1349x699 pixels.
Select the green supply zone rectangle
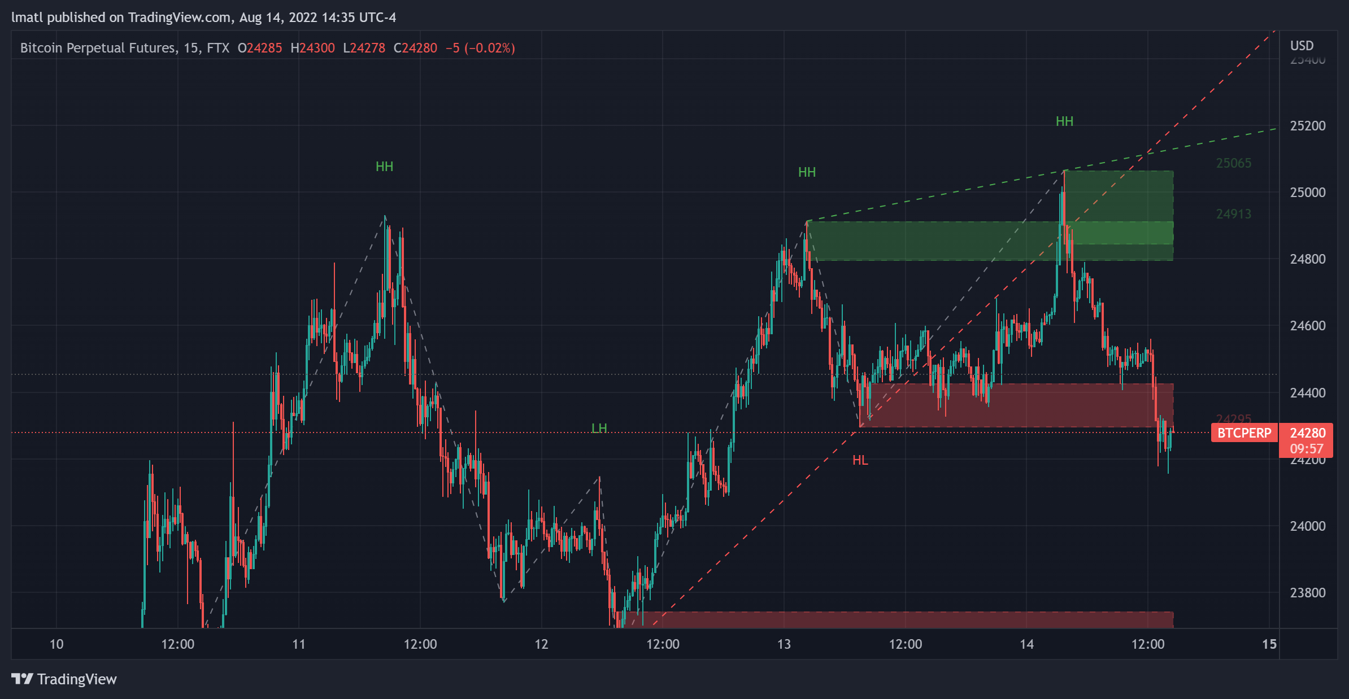990,241
